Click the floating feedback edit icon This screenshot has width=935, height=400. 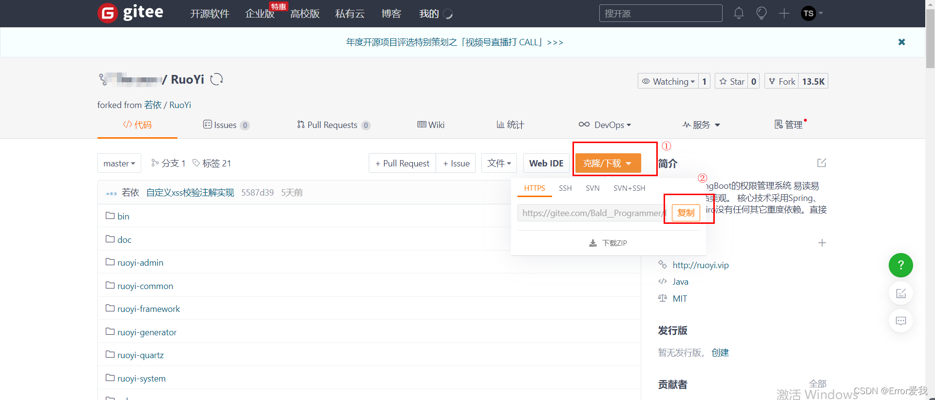pos(901,293)
